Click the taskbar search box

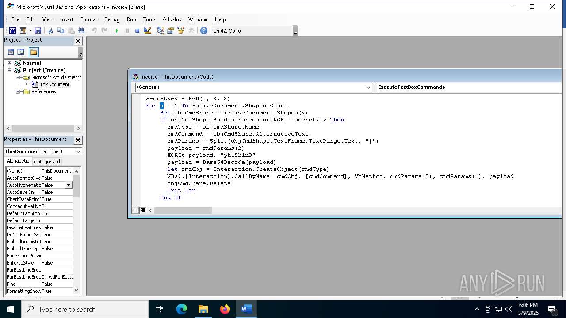85,309
